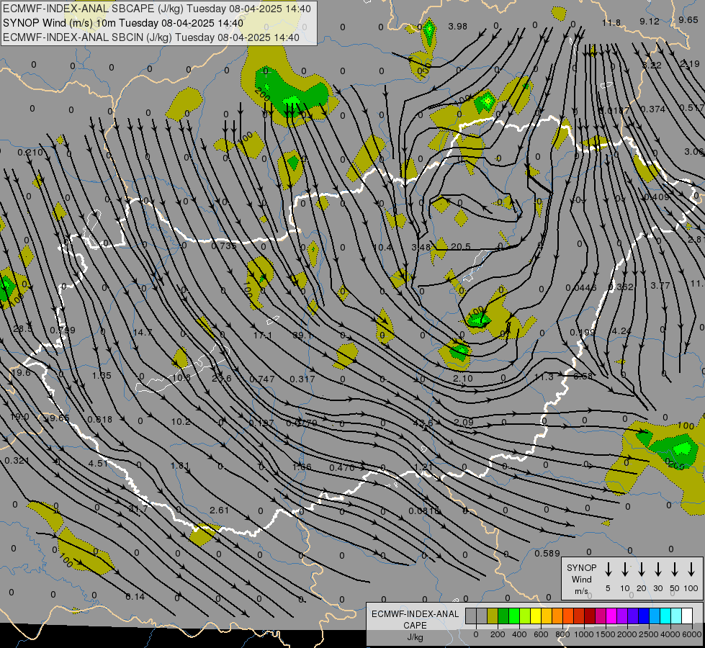
Task: Click the 0.618 value on the map
Action: 100,420
